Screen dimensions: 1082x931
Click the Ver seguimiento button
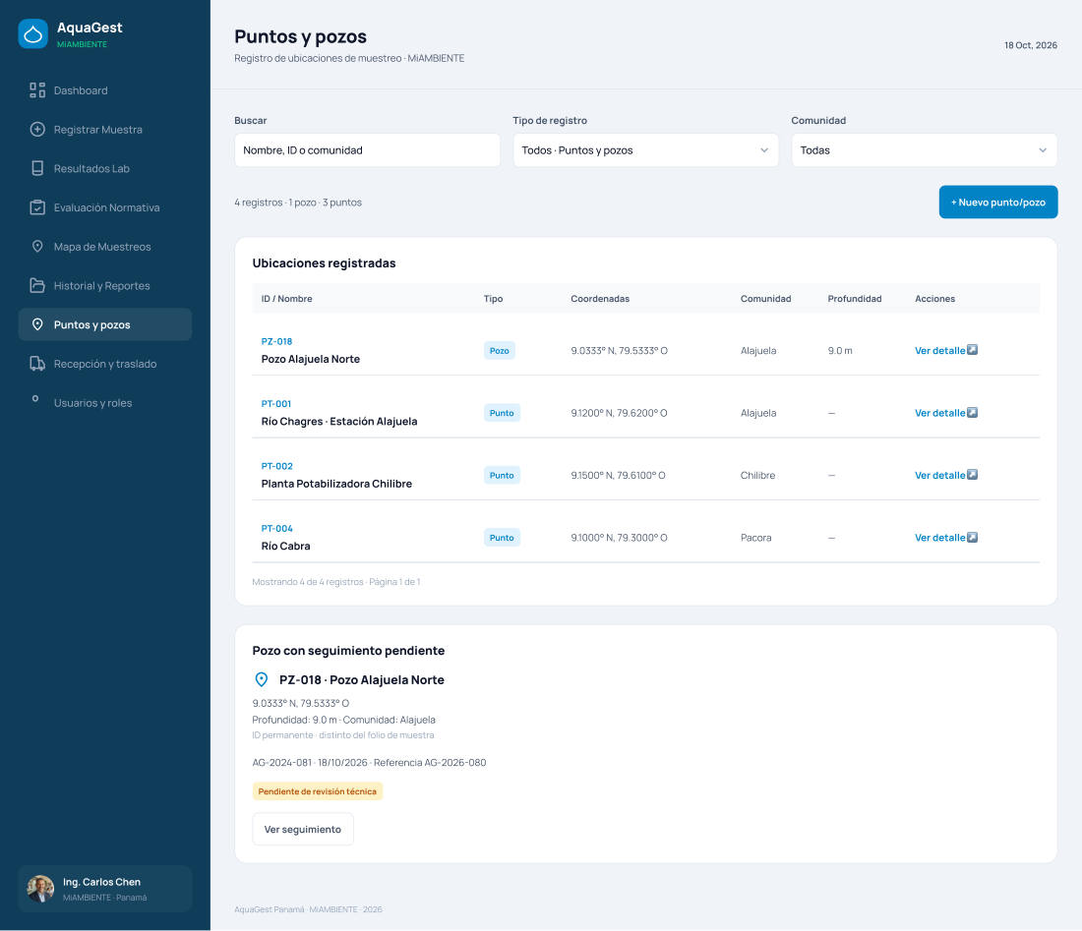(x=303, y=829)
